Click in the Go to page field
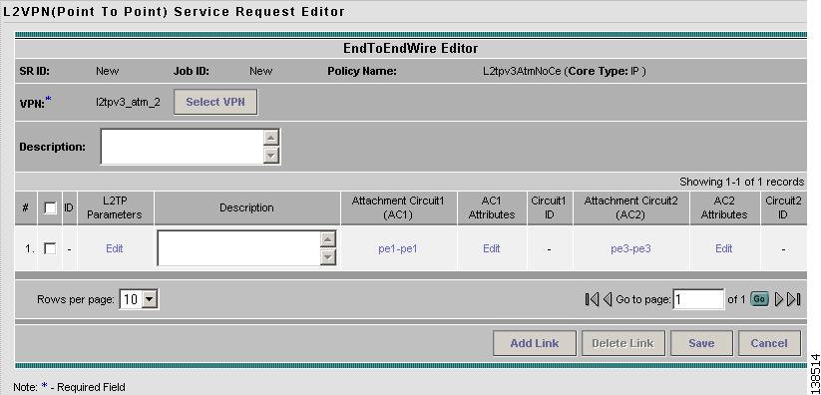 point(698,299)
